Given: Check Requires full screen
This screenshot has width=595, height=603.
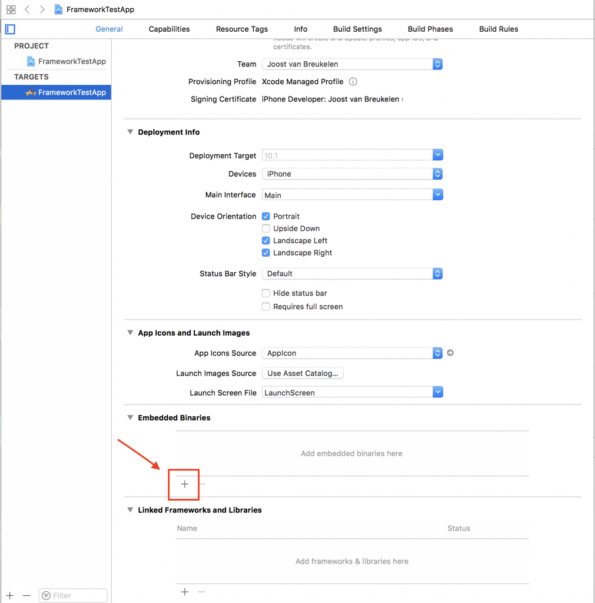Looking at the screenshot, I should [x=265, y=306].
